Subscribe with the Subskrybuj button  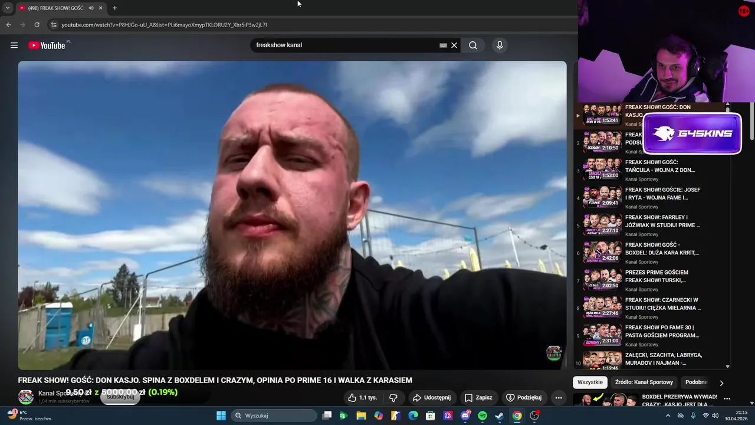pyautogui.click(x=120, y=397)
